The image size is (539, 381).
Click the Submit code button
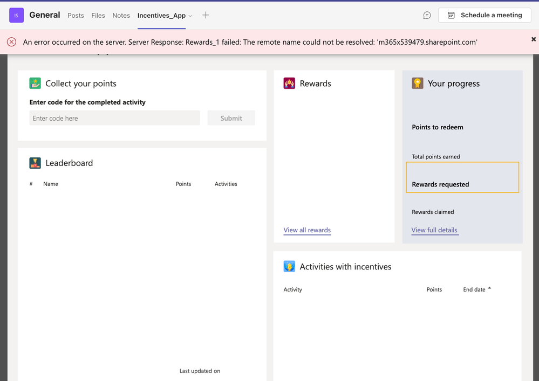231,118
